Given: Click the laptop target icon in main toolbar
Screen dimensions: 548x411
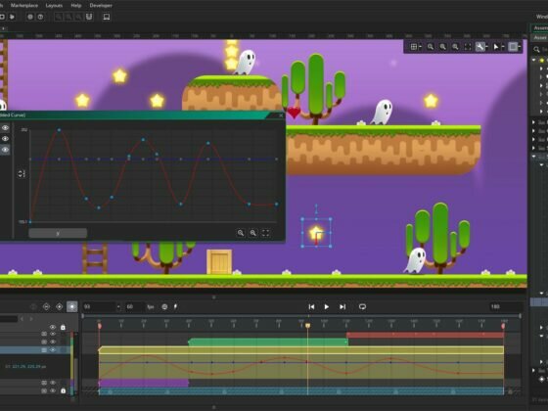Looking at the screenshot, I should tap(107, 17).
